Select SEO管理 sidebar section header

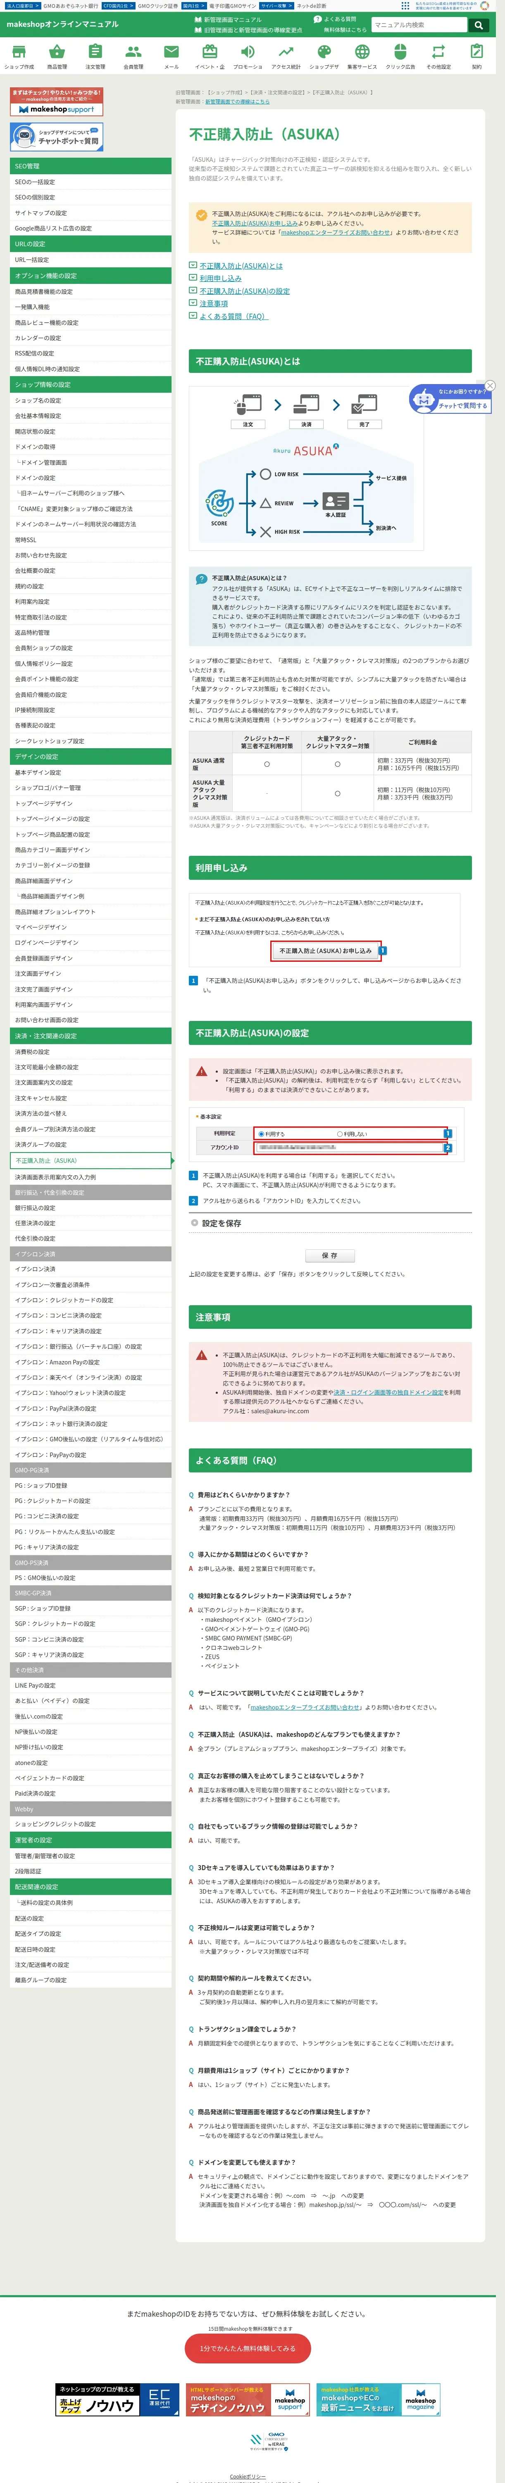pyautogui.click(x=91, y=166)
